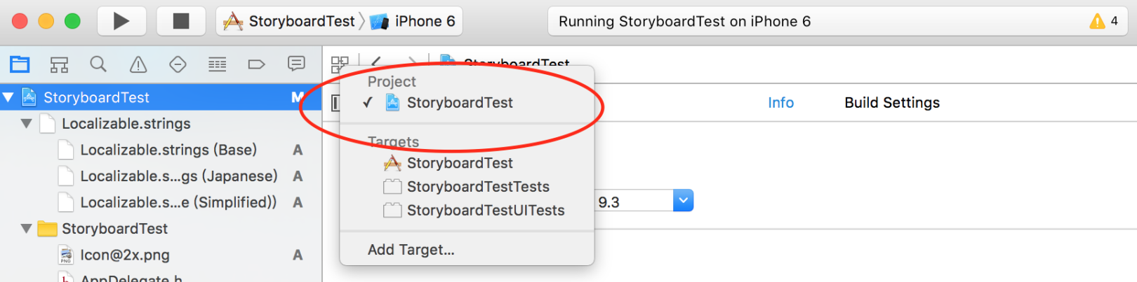
Task: Click the yellow warnings indicator in status bar
Action: click(1104, 21)
